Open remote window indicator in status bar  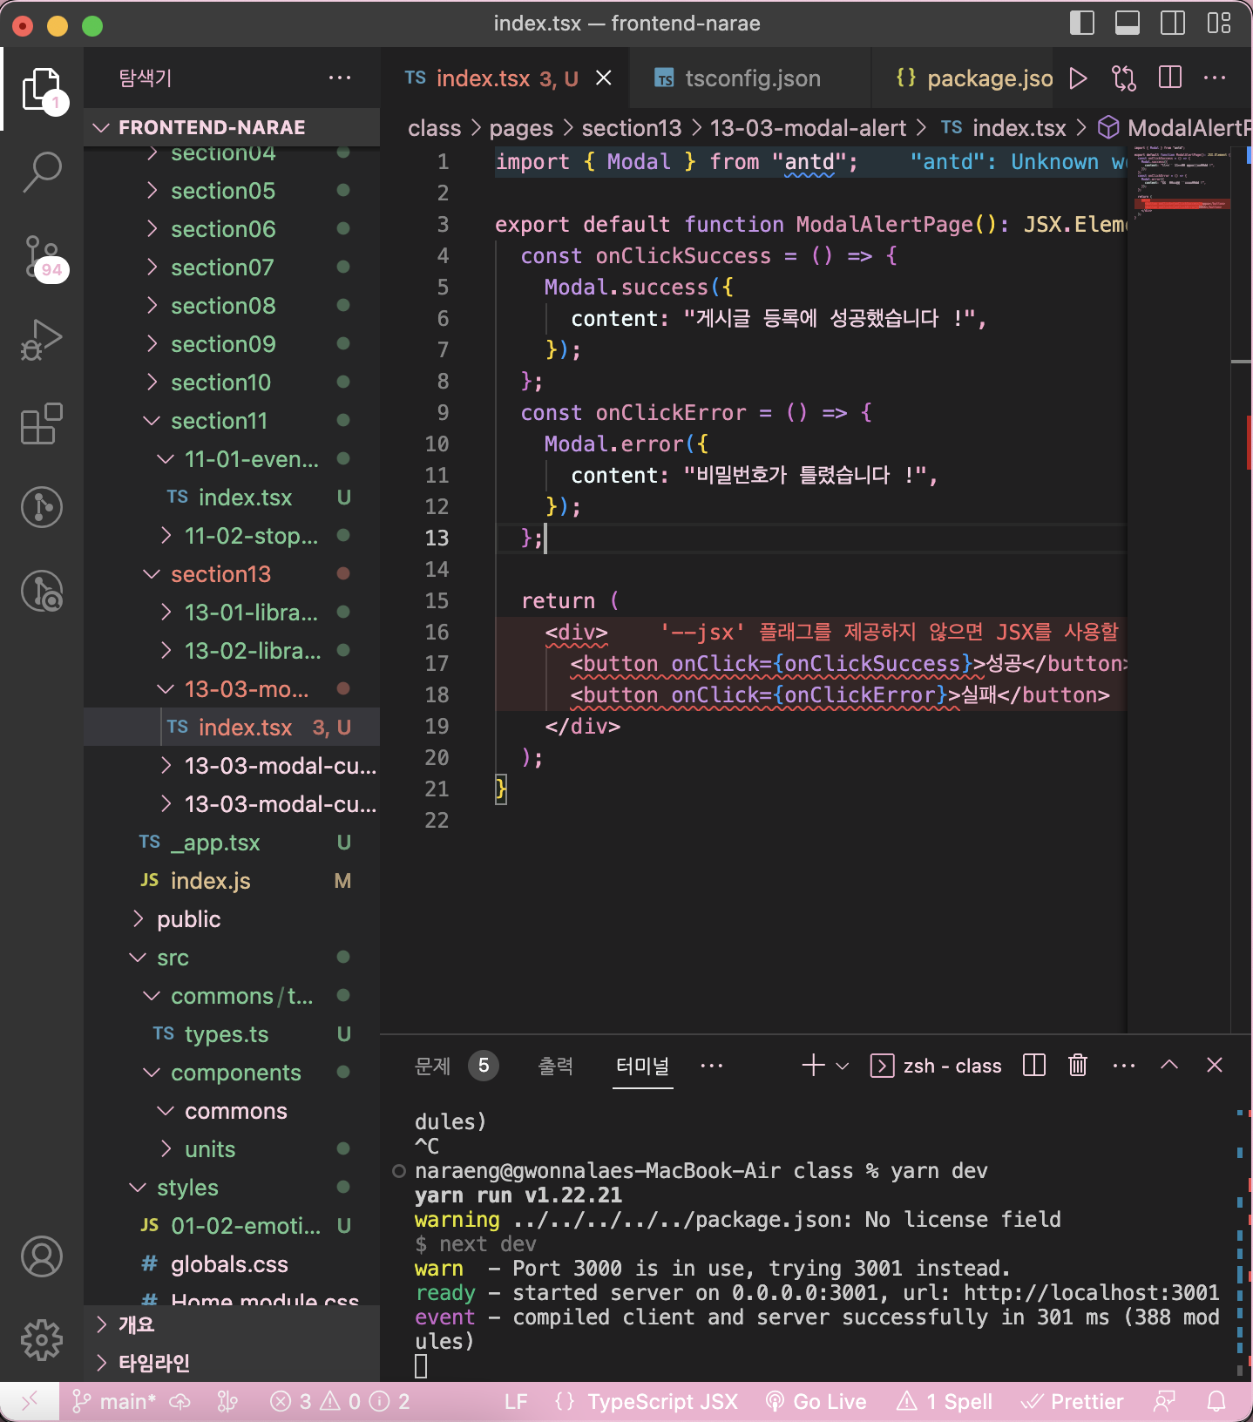point(30,1401)
